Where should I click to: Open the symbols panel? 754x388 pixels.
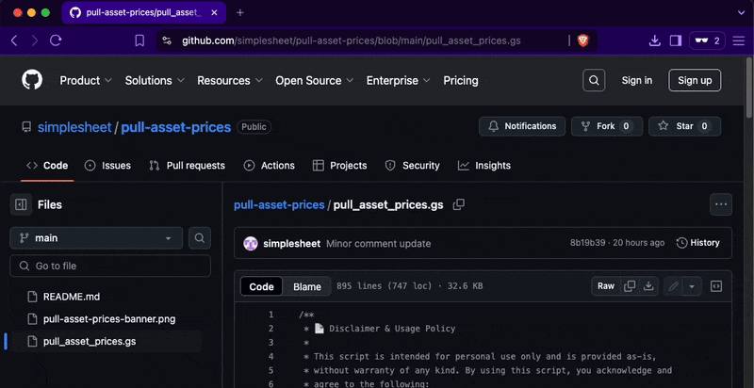pyautogui.click(x=716, y=286)
